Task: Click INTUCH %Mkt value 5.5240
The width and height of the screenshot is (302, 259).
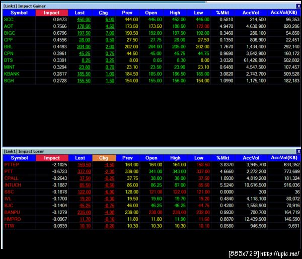Action: click(x=226, y=185)
